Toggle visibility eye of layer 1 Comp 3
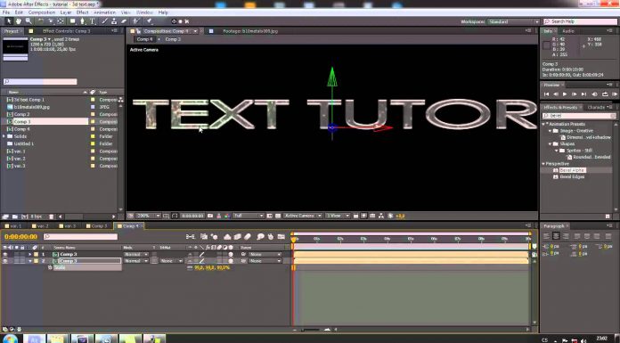 [5, 255]
